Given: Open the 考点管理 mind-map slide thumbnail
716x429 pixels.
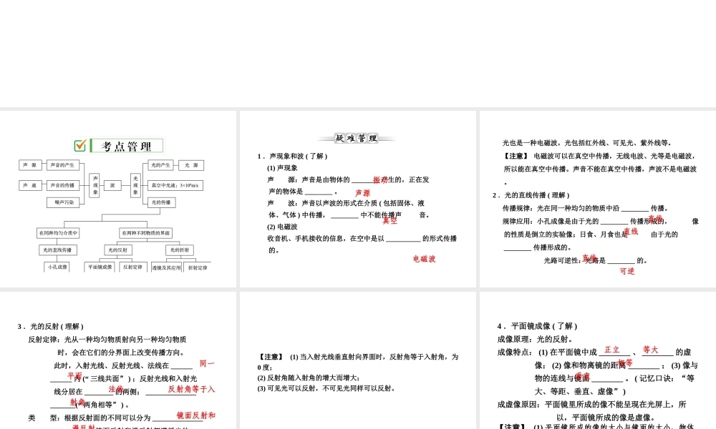Looking at the screenshot, I should pos(118,199).
